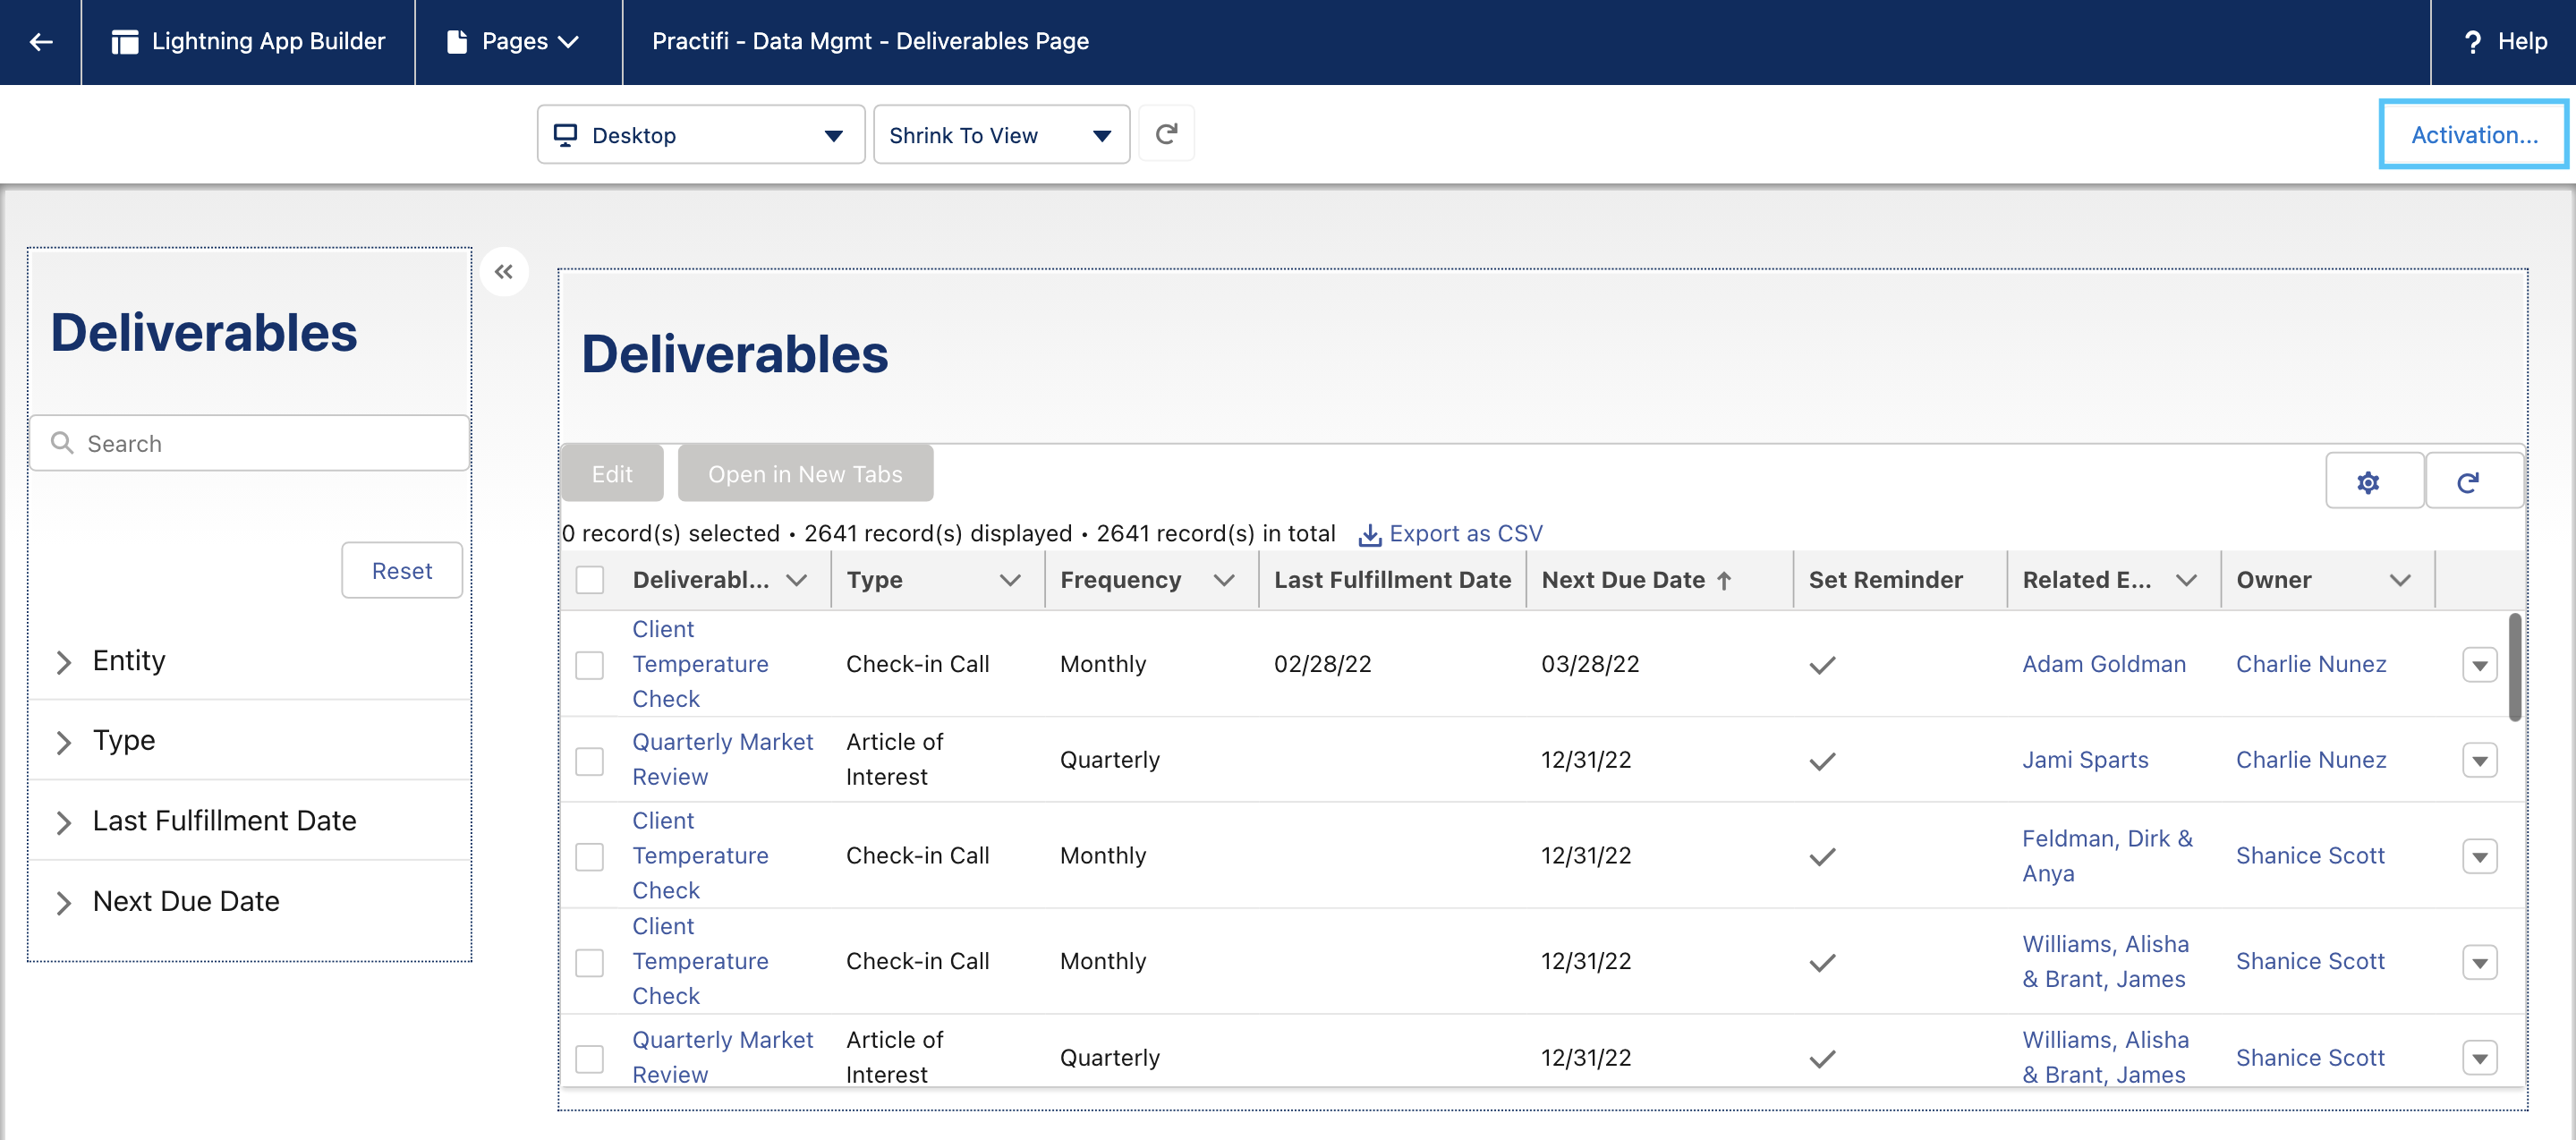Click Open in New Tabs button
Image resolution: width=2576 pixels, height=1140 pixels.
[x=805, y=474]
